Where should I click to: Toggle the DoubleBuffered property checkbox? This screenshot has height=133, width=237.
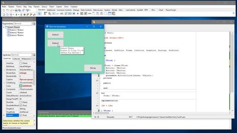(x=21, y=105)
